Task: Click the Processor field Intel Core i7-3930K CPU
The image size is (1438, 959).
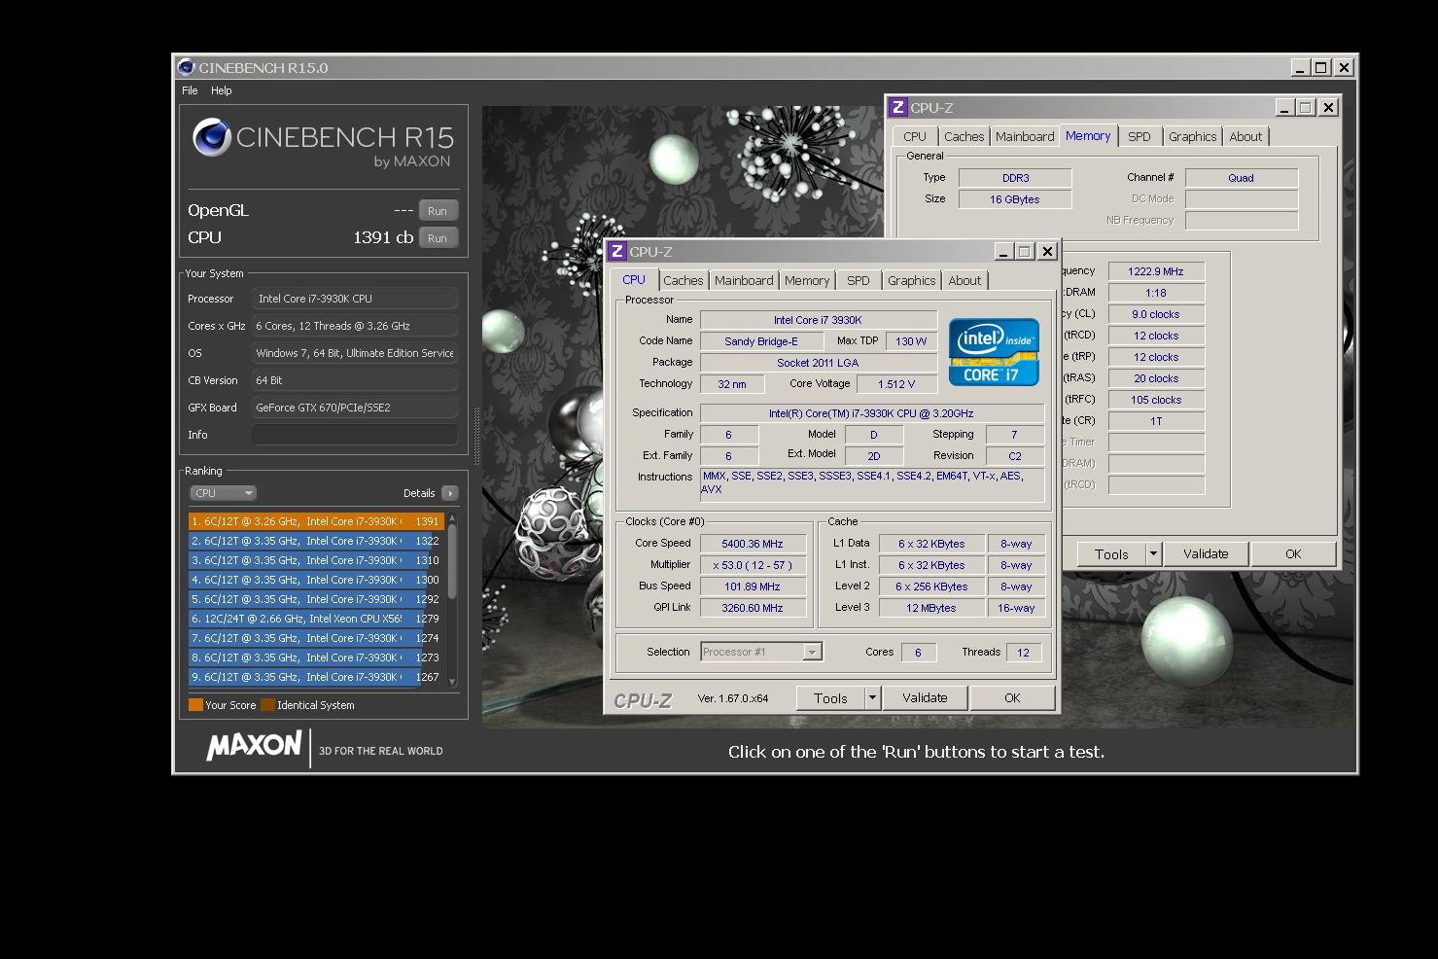Action: click(x=355, y=299)
